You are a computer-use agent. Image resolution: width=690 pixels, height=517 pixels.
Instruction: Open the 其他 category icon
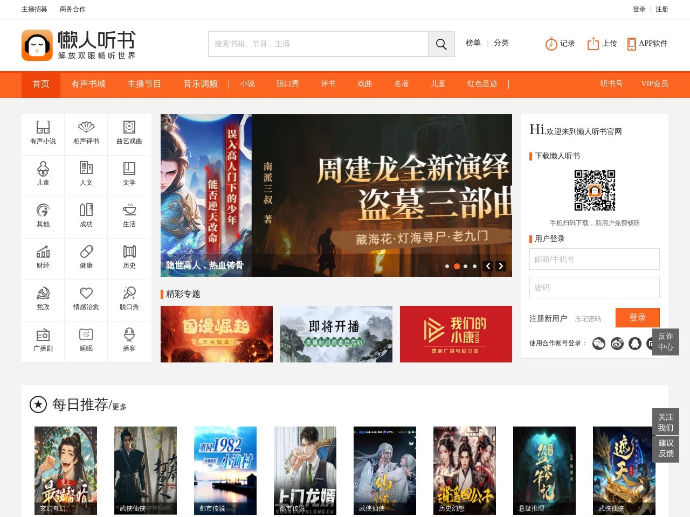43,210
